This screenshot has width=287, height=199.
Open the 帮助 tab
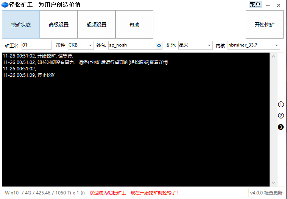tap(134, 24)
